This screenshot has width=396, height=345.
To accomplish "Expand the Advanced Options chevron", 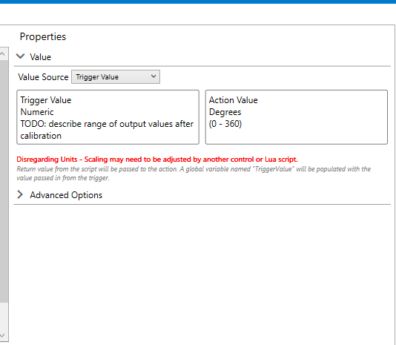I will (x=20, y=194).
